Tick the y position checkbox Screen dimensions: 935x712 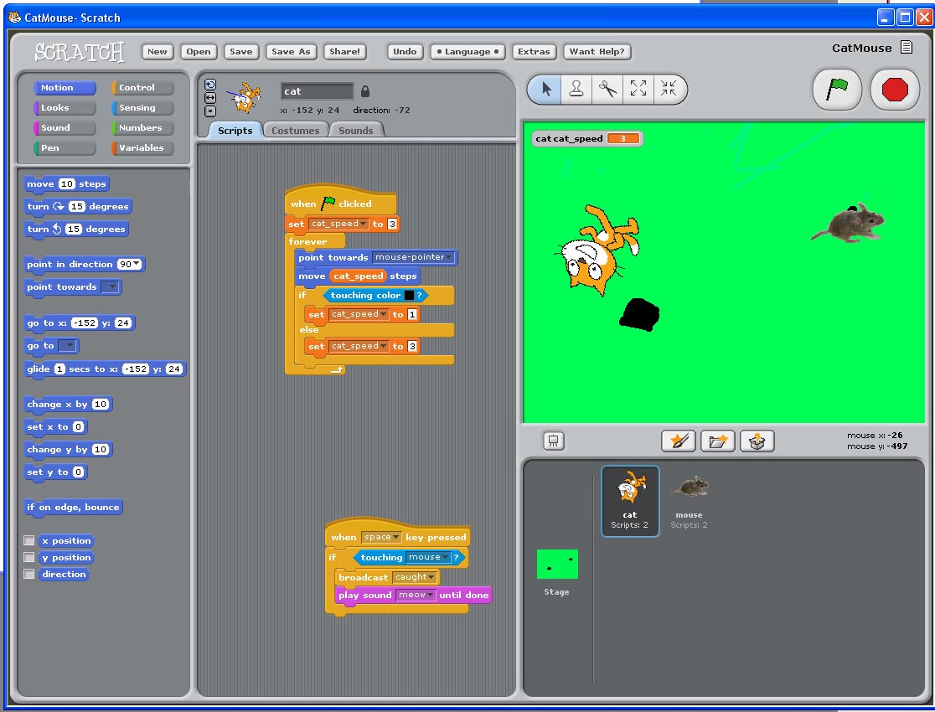pyautogui.click(x=29, y=558)
